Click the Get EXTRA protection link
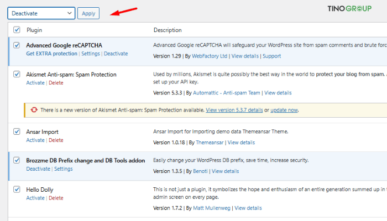387x221 pixels. (52, 54)
